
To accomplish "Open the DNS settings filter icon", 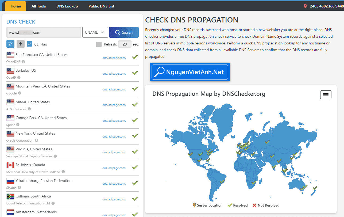I will (x=10, y=44).
